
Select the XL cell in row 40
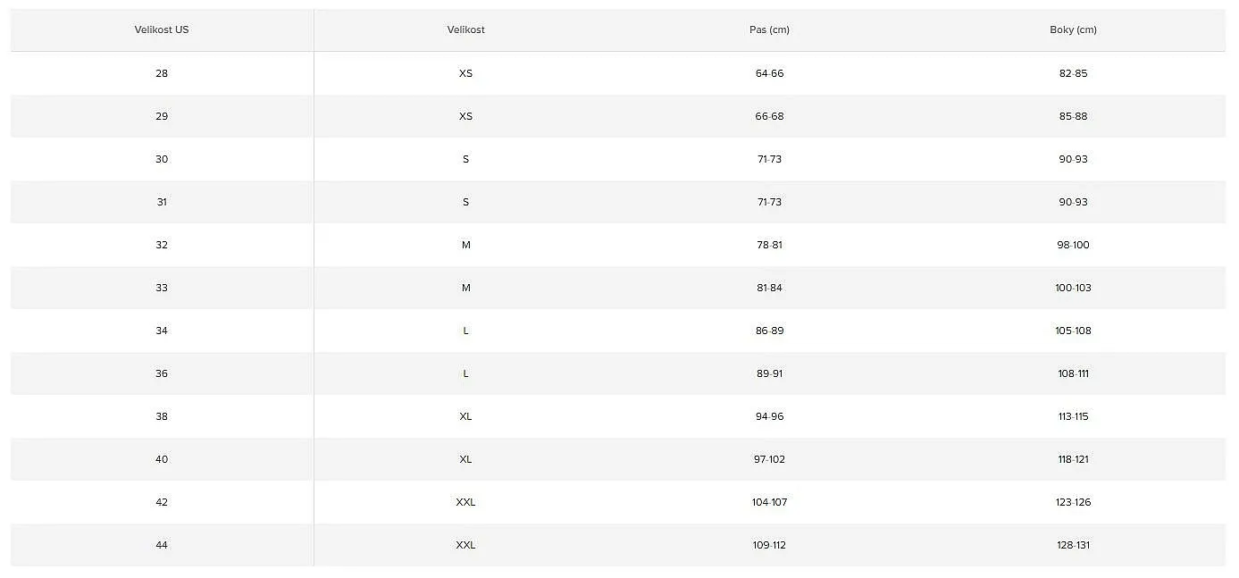click(465, 459)
